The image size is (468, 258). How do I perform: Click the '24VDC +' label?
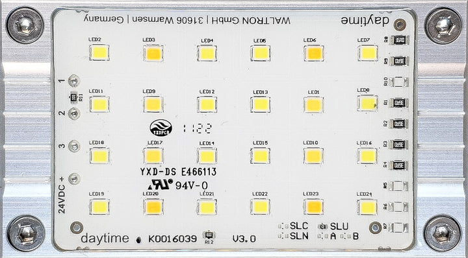(62, 195)
